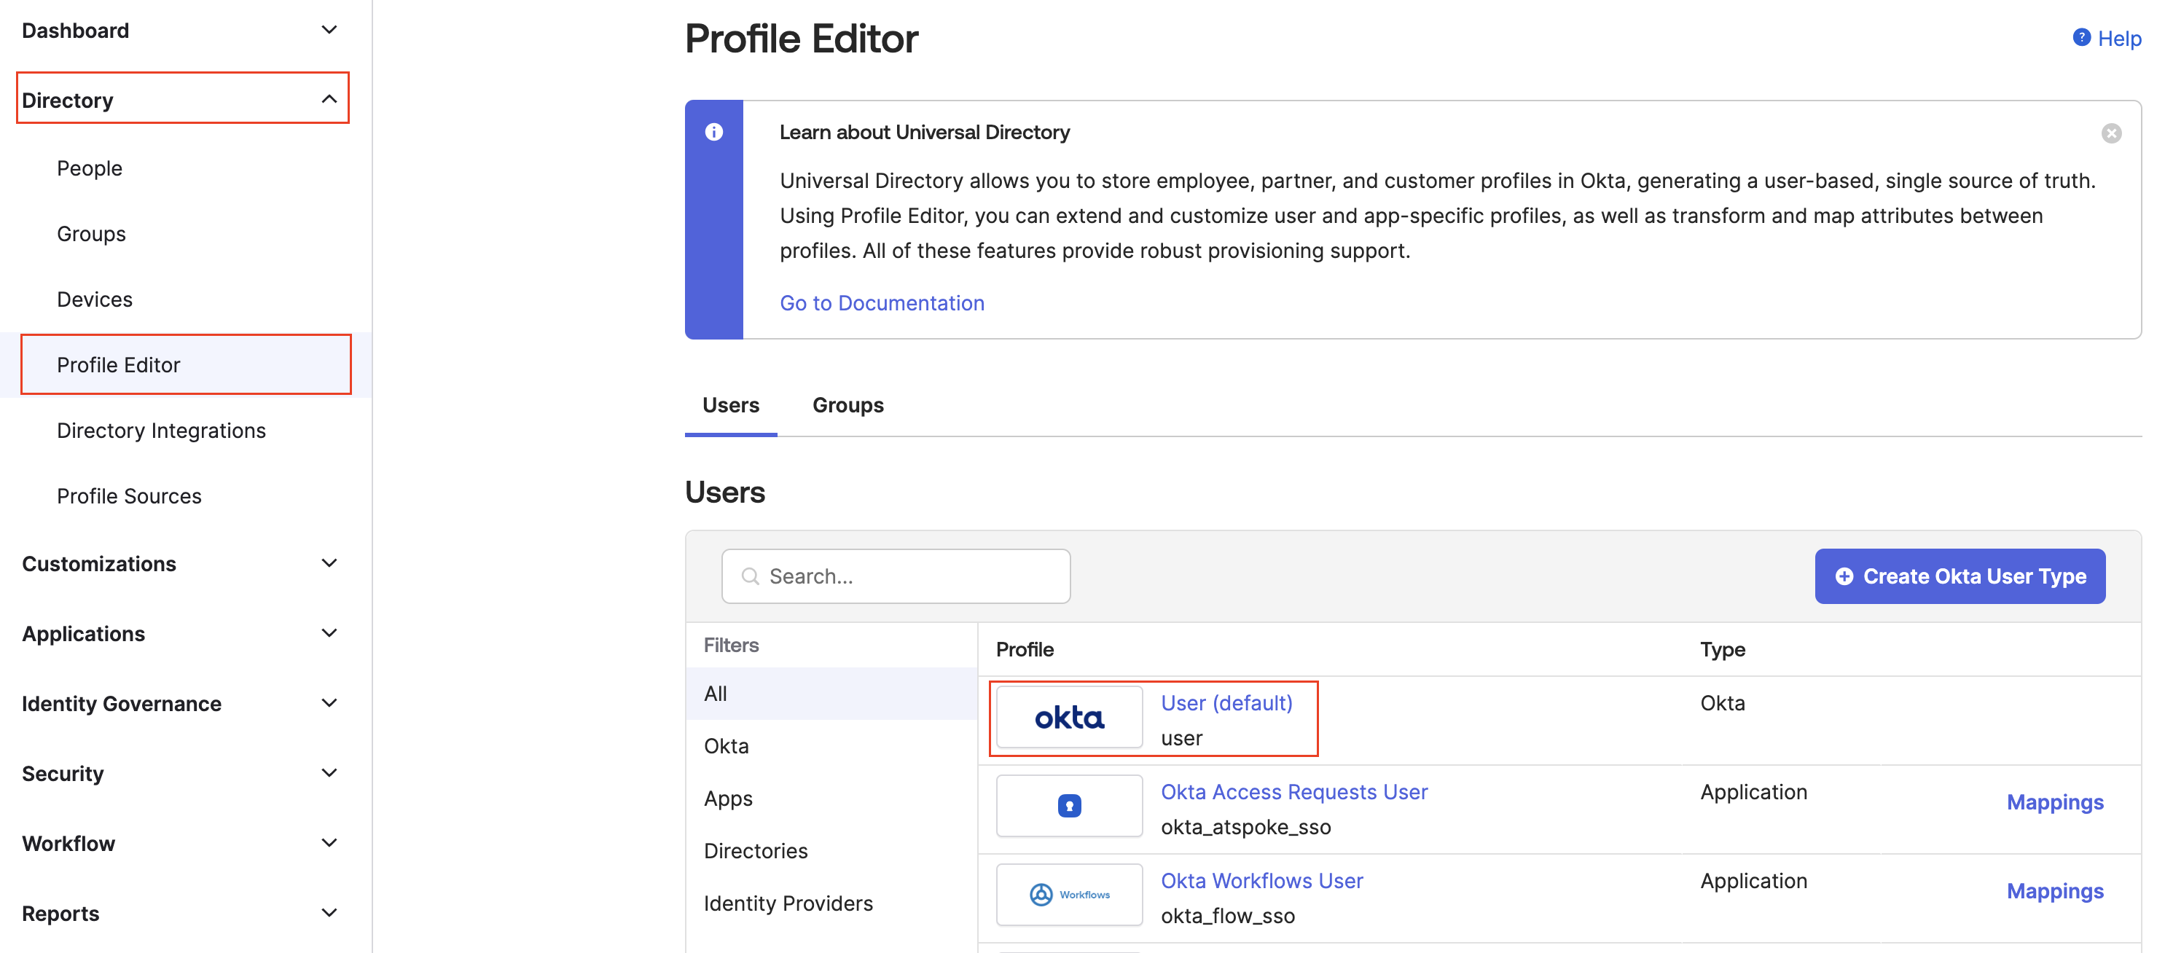Image resolution: width=2157 pixels, height=953 pixels.
Task: Expand the Customizations section chevron
Action: [329, 564]
